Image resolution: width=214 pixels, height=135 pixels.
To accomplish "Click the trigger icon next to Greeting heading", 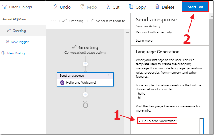I will point(75,47).
